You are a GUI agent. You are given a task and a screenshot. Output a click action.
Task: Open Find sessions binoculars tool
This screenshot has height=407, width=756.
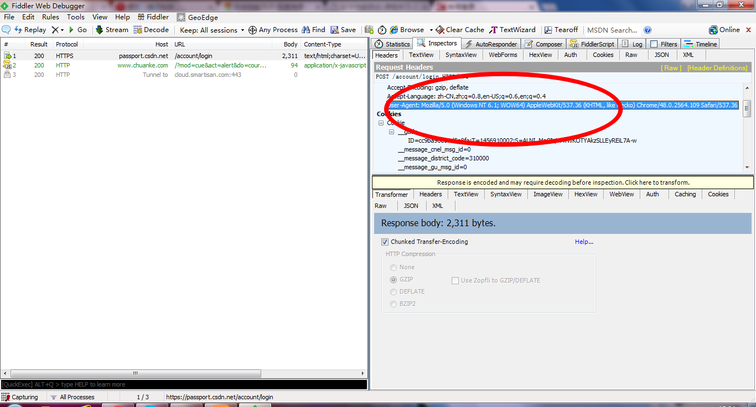(313, 30)
